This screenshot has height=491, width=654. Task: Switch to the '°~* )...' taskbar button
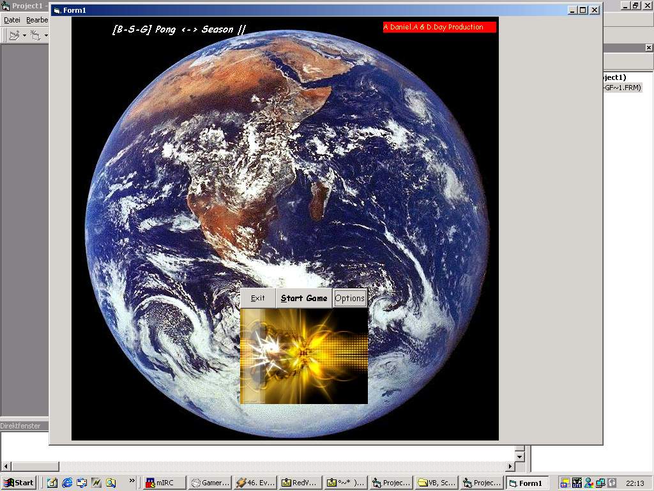click(347, 483)
